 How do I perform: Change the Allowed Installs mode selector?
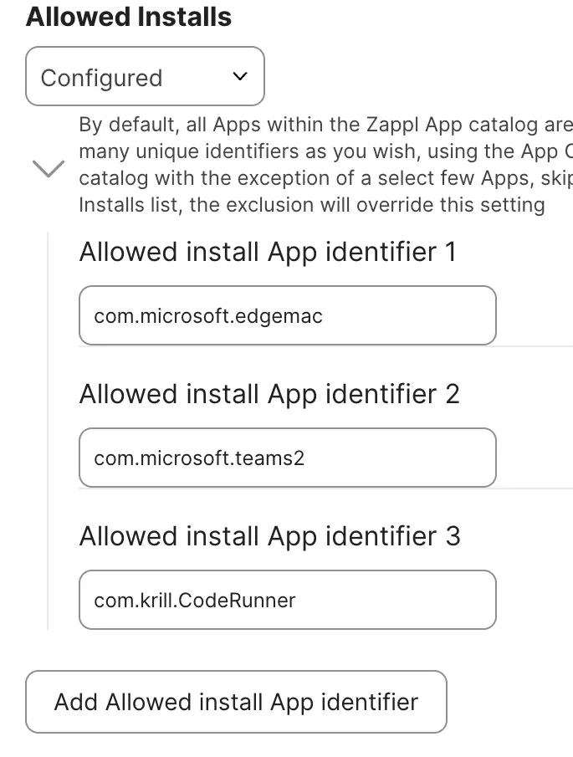[145, 77]
